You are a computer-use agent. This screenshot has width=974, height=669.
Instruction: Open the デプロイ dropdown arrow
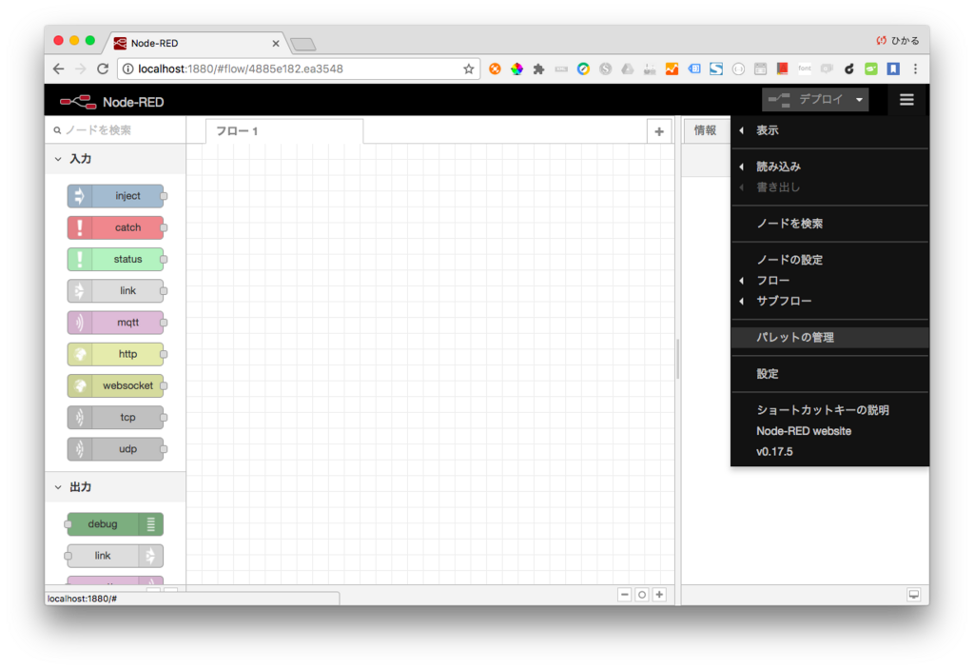(859, 100)
